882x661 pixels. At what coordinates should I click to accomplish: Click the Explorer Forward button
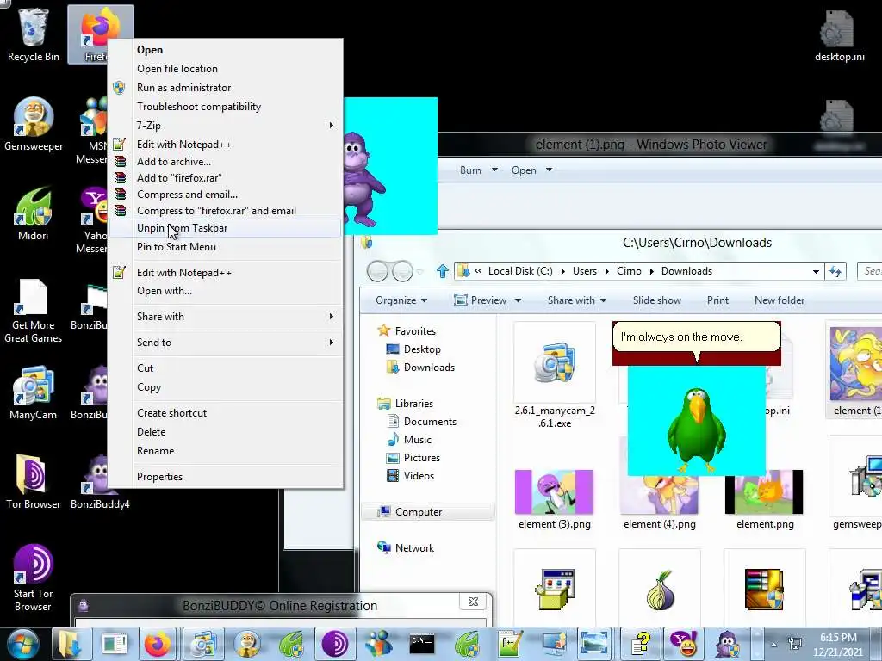[402, 272]
